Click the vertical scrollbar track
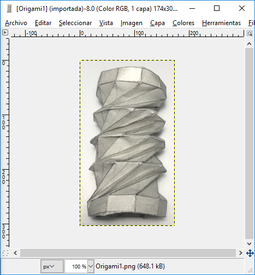The height and width of the screenshot is (275, 255). tap(250, 144)
